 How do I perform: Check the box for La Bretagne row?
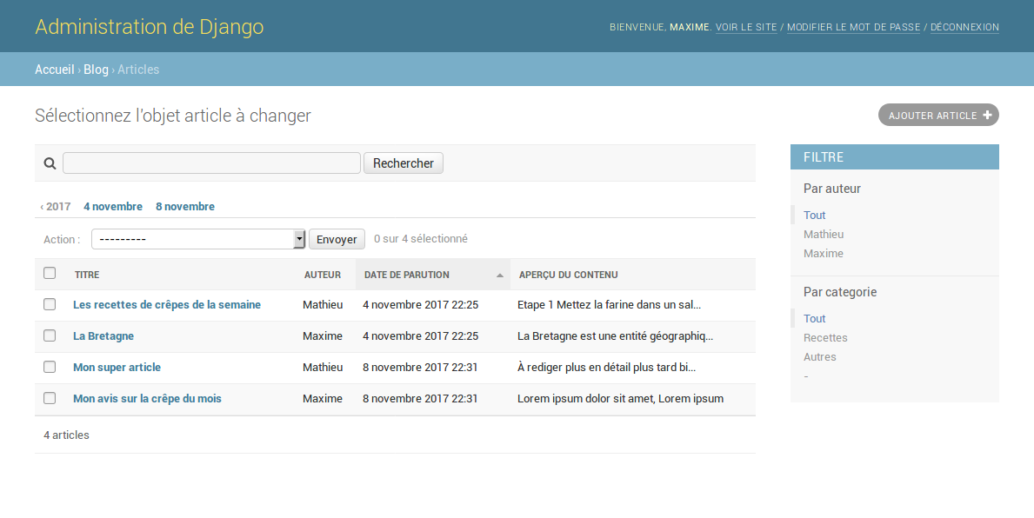(50, 335)
